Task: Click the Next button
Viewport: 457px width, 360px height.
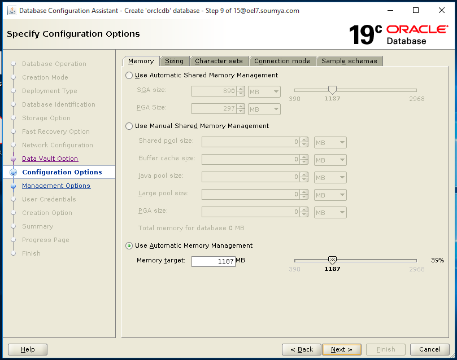Action: click(x=342, y=349)
